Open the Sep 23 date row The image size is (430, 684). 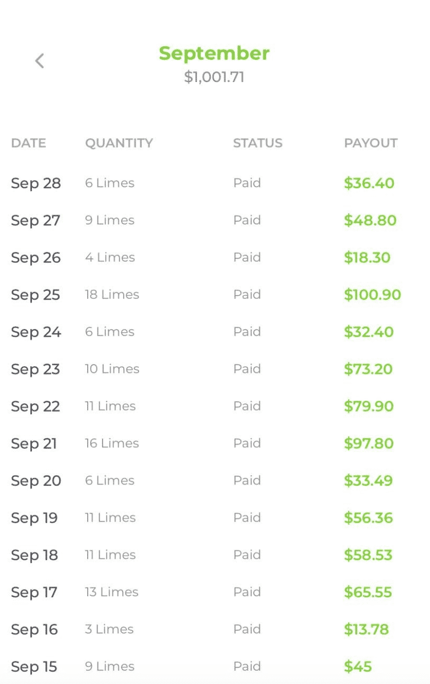tap(215, 369)
